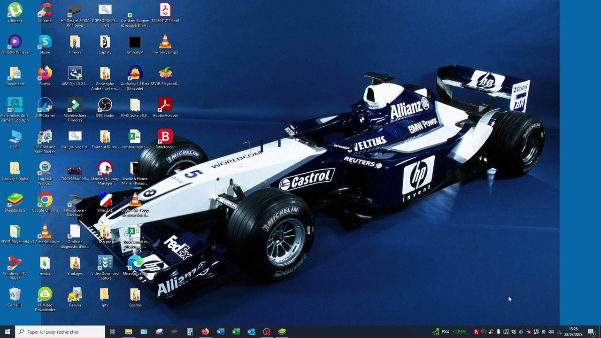Screen dimensions: 601x338
Task: Click the microphone tray icon
Action: coord(499,332)
